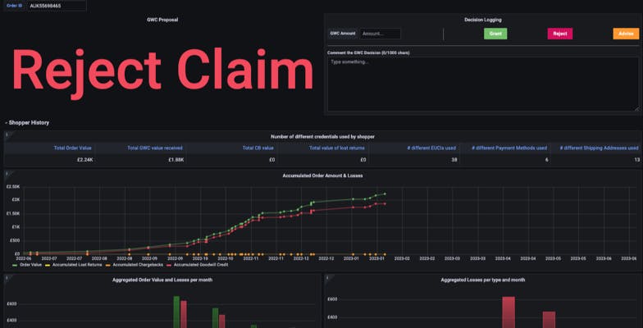Screen dimensions: 643x328
Task: Click the 38 different EUCIs value cell
Action: pos(454,160)
